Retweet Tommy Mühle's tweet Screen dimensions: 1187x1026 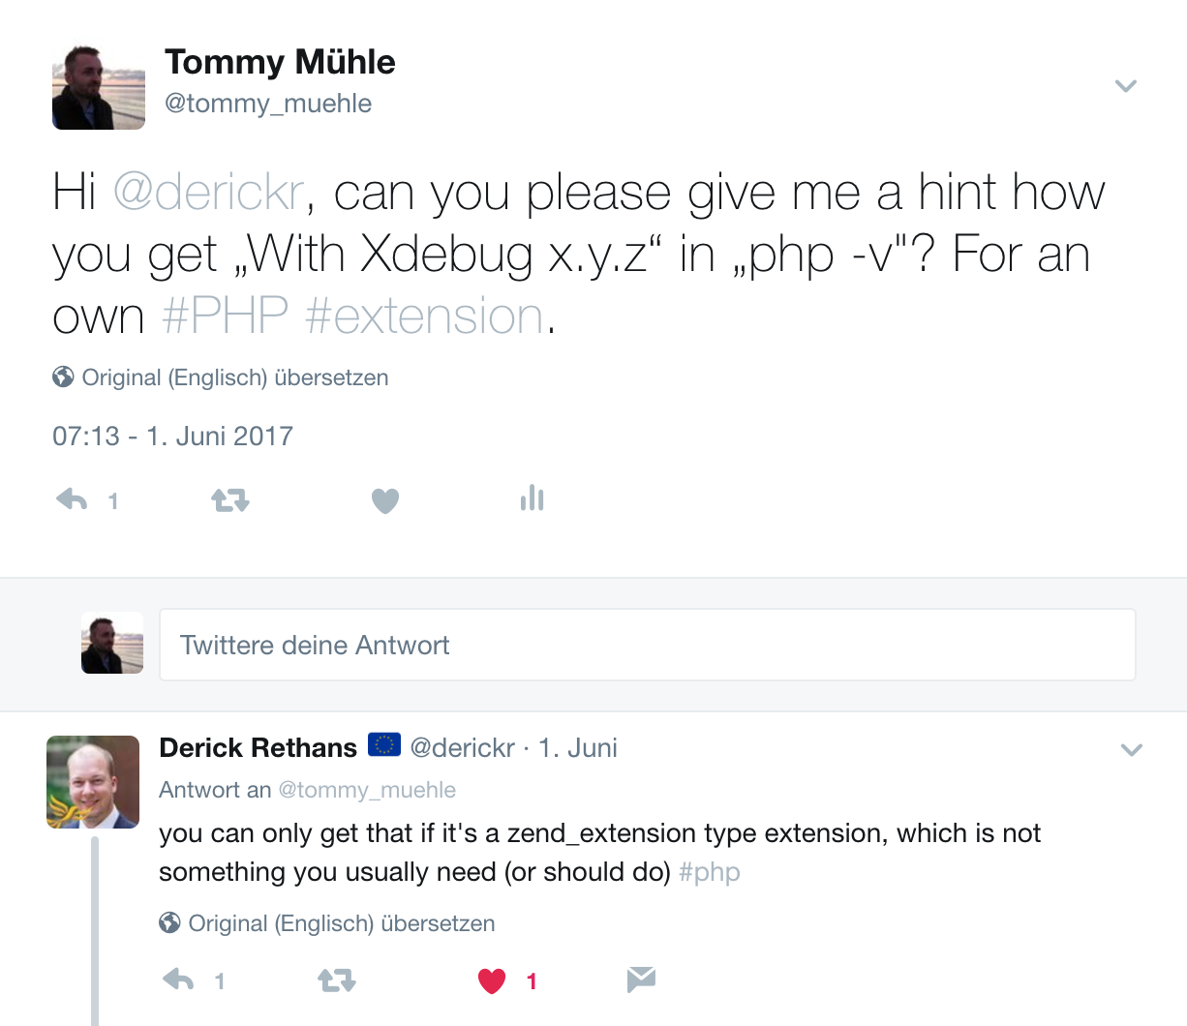(230, 500)
